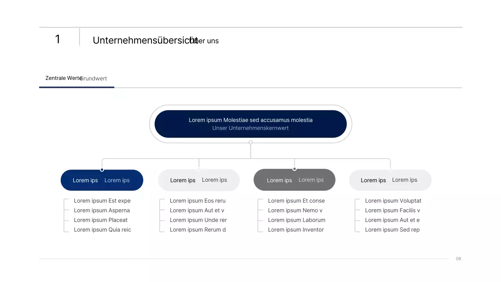Select the second light gray Lorem ips box

pyautogui.click(x=199, y=180)
